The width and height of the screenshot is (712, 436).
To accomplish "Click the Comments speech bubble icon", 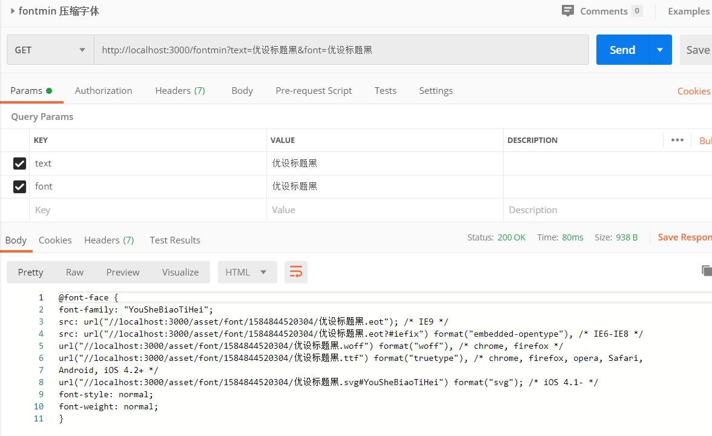I will click(x=567, y=11).
